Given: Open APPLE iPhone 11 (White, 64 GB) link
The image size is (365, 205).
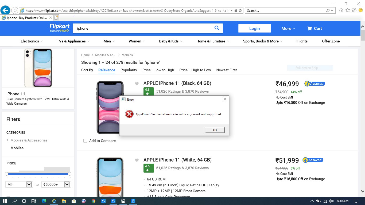Looking at the screenshot, I should click(x=177, y=160).
